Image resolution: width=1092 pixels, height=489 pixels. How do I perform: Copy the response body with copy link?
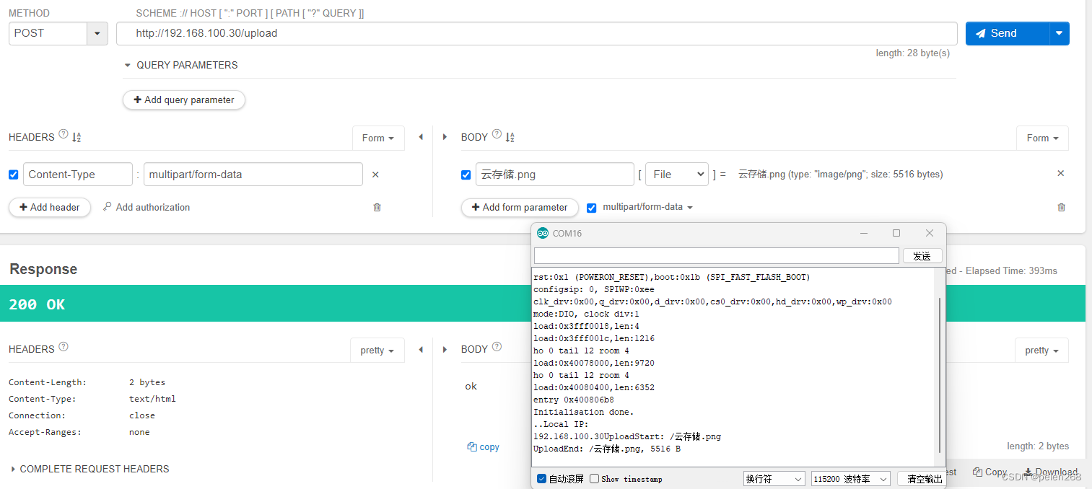pos(483,447)
